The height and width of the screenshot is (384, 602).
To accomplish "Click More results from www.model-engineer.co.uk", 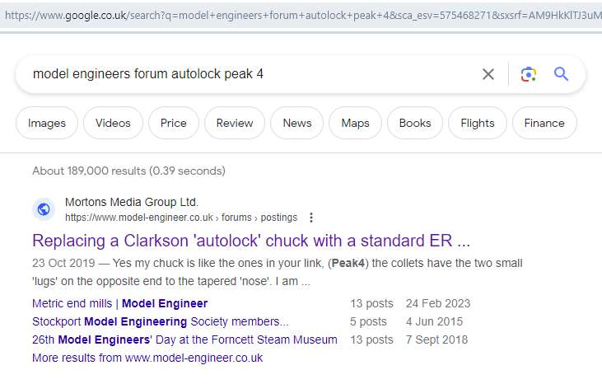I will (147, 358).
